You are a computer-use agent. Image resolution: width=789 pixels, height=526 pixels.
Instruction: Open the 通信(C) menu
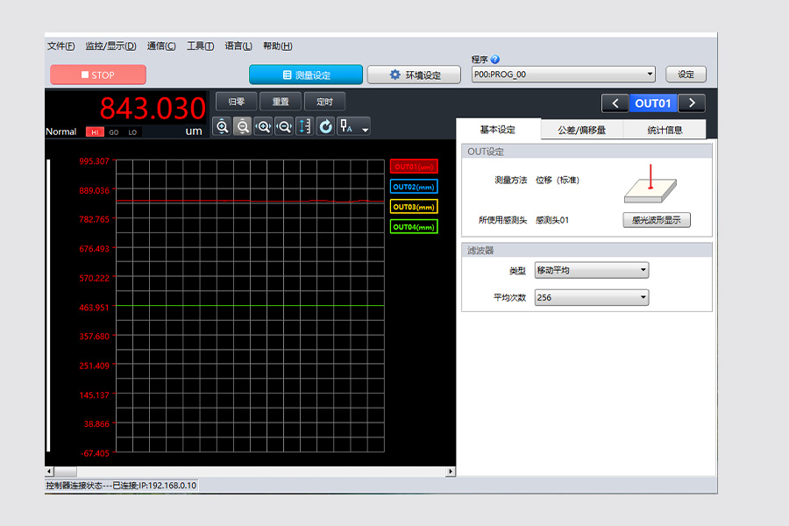(161, 46)
